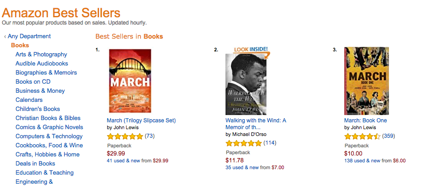This screenshot has width=441, height=186.
Task: Click the star rating for Walking with the Wind
Action: (x=244, y=143)
